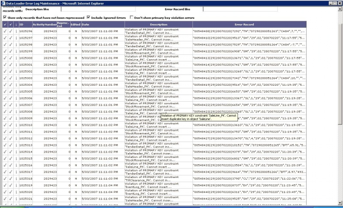Click first checkmark icon in row 1025318

point(5,179)
